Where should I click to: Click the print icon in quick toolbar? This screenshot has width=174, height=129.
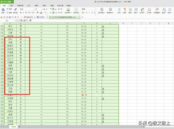[10, 17]
